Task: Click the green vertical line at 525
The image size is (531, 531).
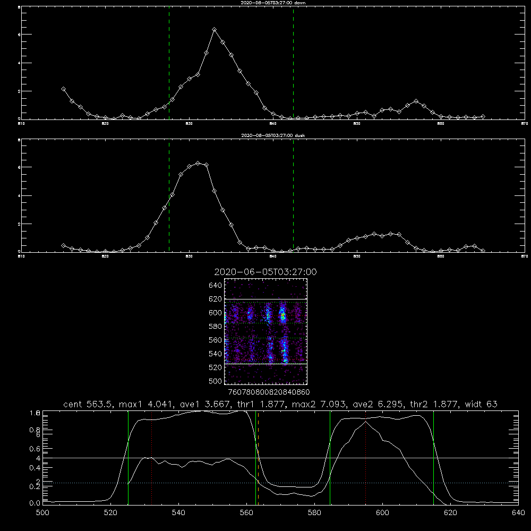Action: click(x=128, y=458)
